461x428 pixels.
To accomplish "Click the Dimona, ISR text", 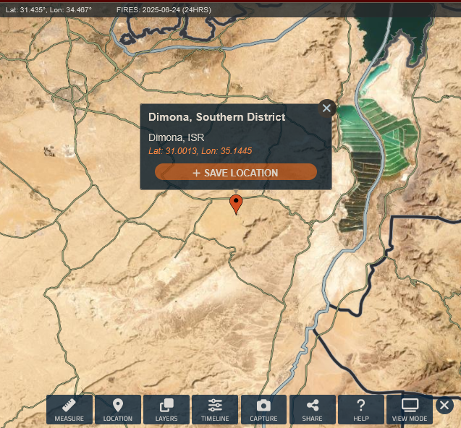I will click(176, 137).
